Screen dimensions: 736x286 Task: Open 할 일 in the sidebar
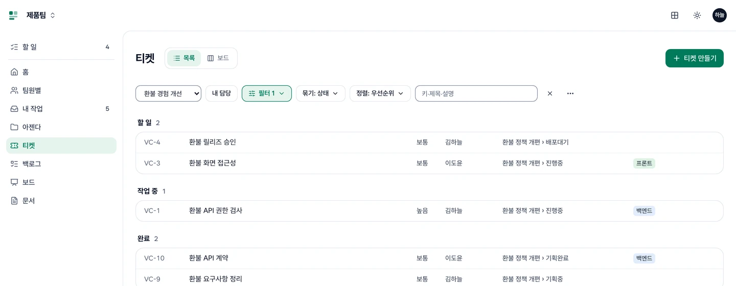click(61, 47)
